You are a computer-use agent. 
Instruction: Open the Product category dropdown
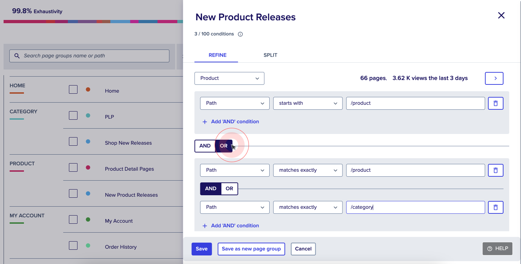click(x=229, y=78)
